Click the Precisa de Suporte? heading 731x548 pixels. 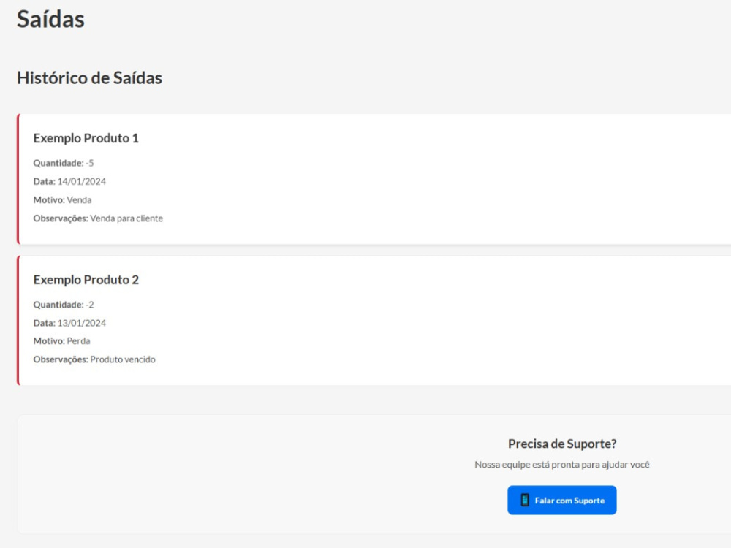coord(562,444)
